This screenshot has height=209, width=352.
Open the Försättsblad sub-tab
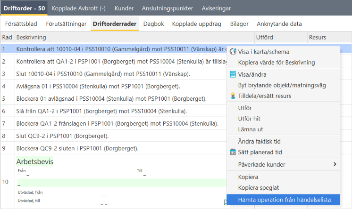[22, 24]
